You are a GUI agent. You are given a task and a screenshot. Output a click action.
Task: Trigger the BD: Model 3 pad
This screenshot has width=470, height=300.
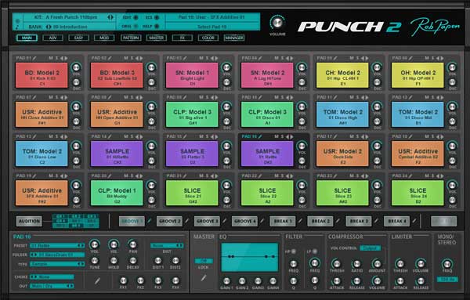pyautogui.click(x=117, y=75)
